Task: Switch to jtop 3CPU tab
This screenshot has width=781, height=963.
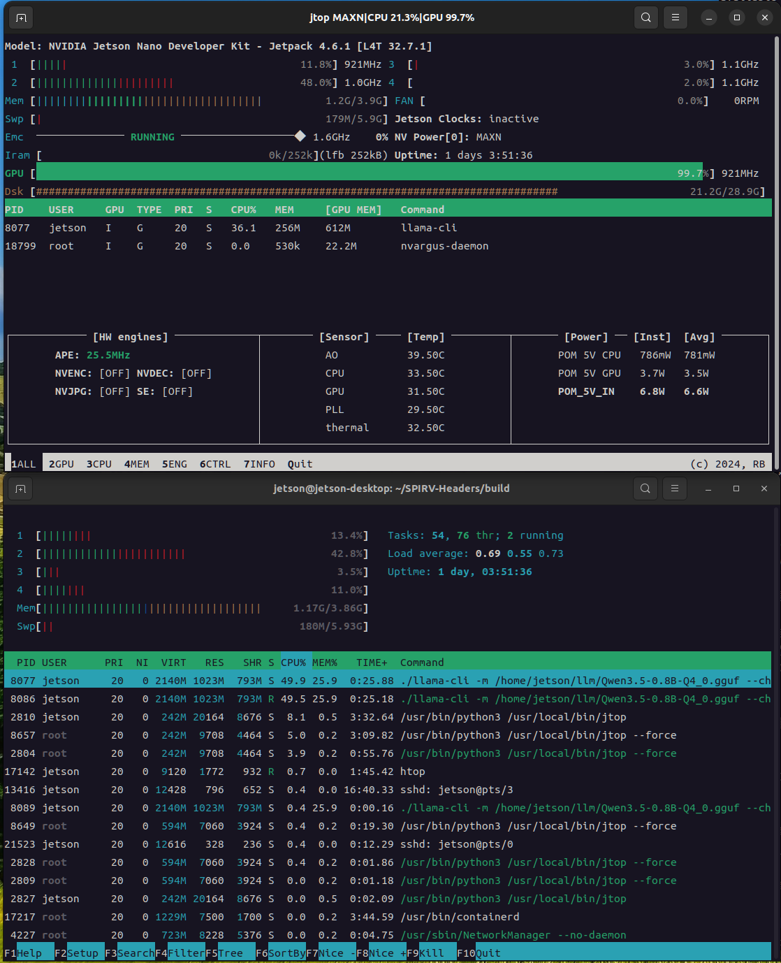Action: click(99, 464)
